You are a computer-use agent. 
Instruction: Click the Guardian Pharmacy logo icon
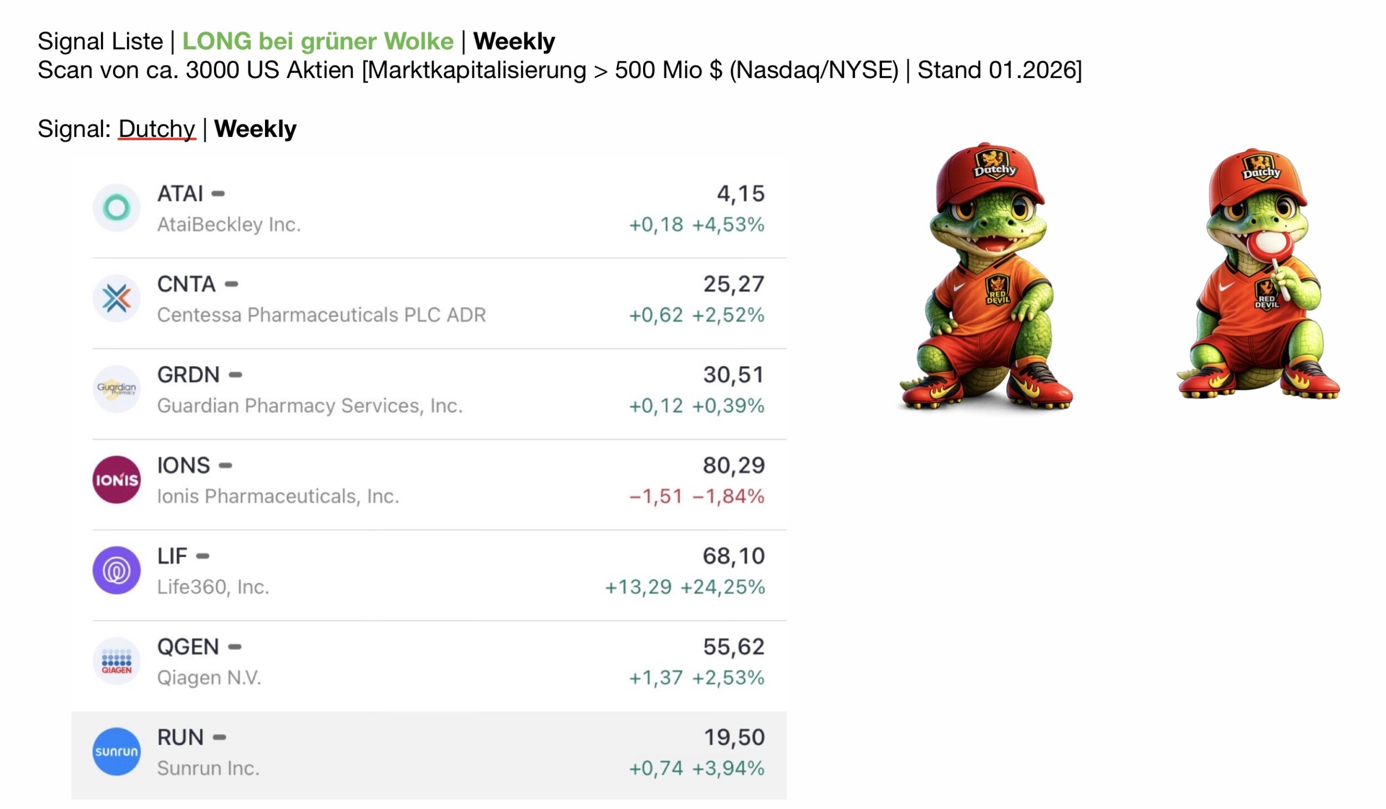[x=116, y=389]
